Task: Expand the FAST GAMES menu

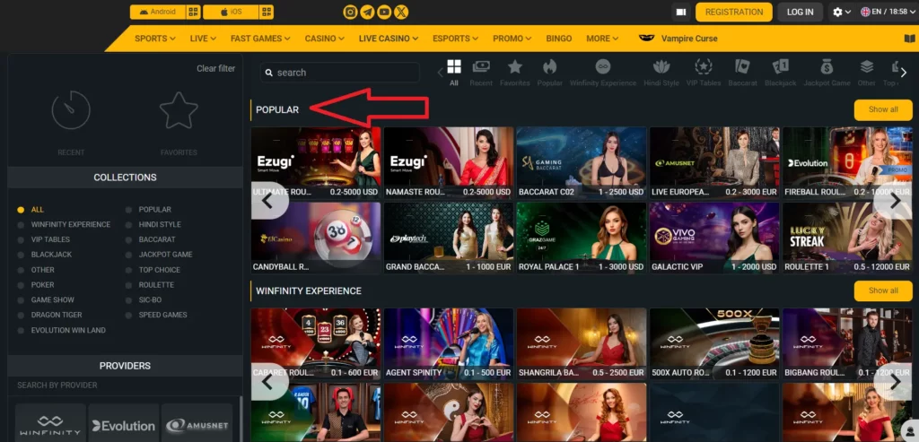Action: pos(260,39)
